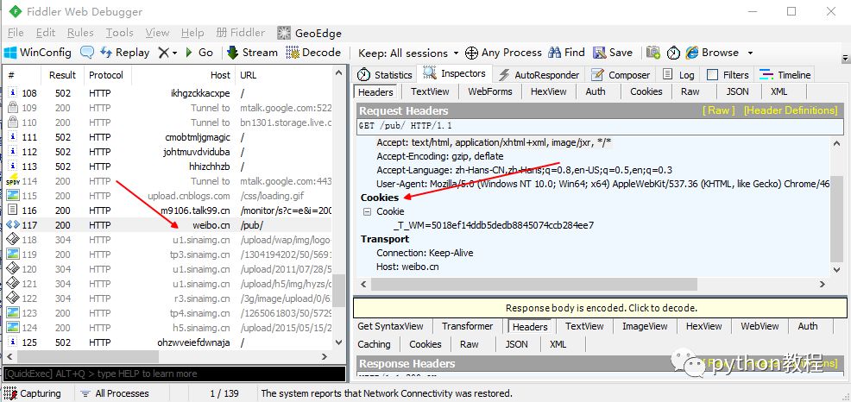
Task: Click Response body is encoded bar
Action: click(x=600, y=308)
